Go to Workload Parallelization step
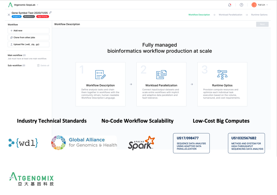 (x=230, y=15)
